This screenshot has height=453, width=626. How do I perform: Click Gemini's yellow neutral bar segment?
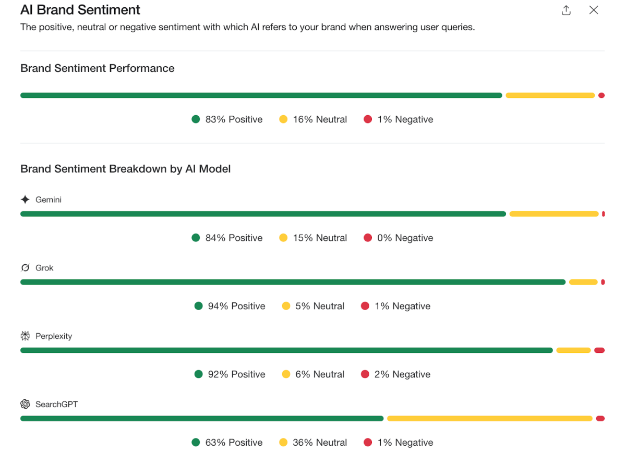pyautogui.click(x=553, y=214)
